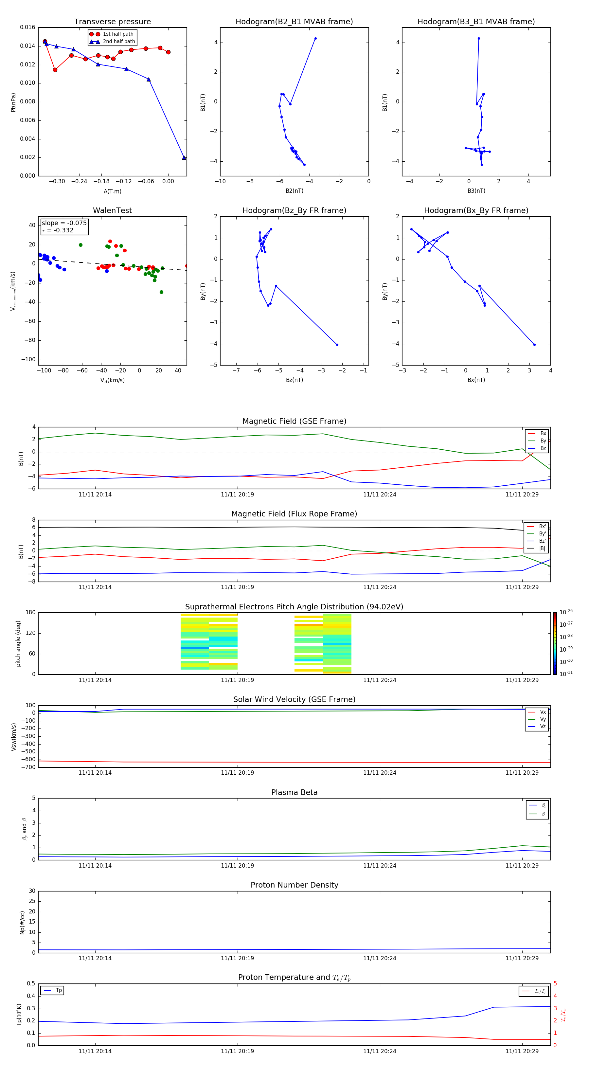This screenshot has height=1080, width=589.
Task: Click the "Transverse pressure" plot title
Action: click(x=112, y=22)
